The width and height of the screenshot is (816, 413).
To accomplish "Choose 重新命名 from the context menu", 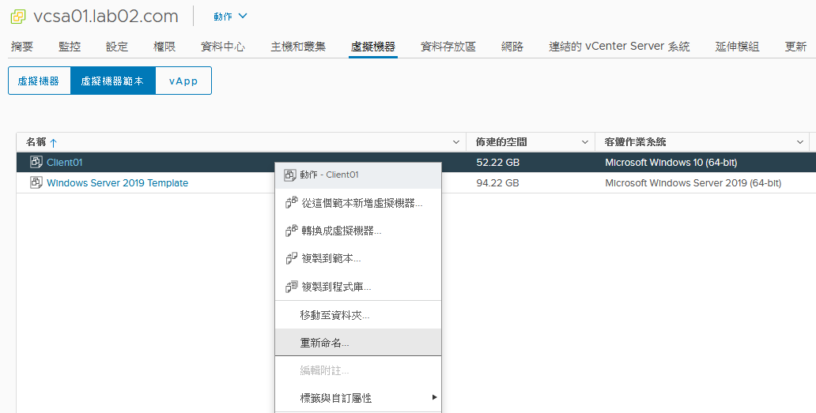I will [x=324, y=343].
